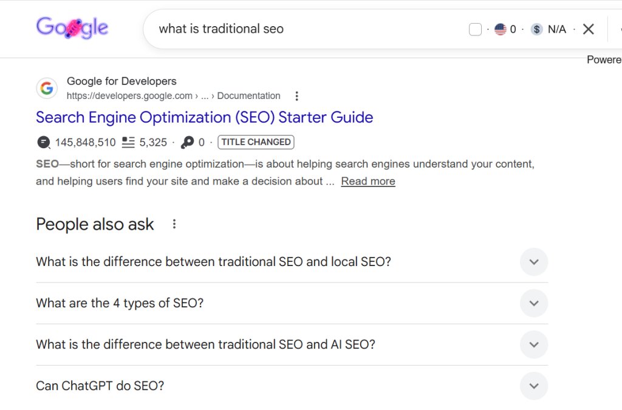Open three-dot menu beside People also ask
The width and height of the screenshot is (622, 410).
point(174,224)
